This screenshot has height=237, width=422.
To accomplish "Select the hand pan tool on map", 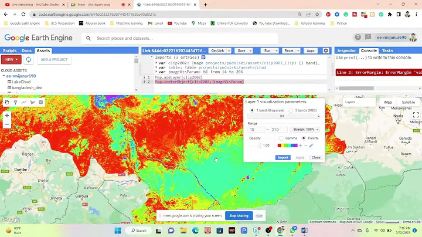I will click(7, 102).
